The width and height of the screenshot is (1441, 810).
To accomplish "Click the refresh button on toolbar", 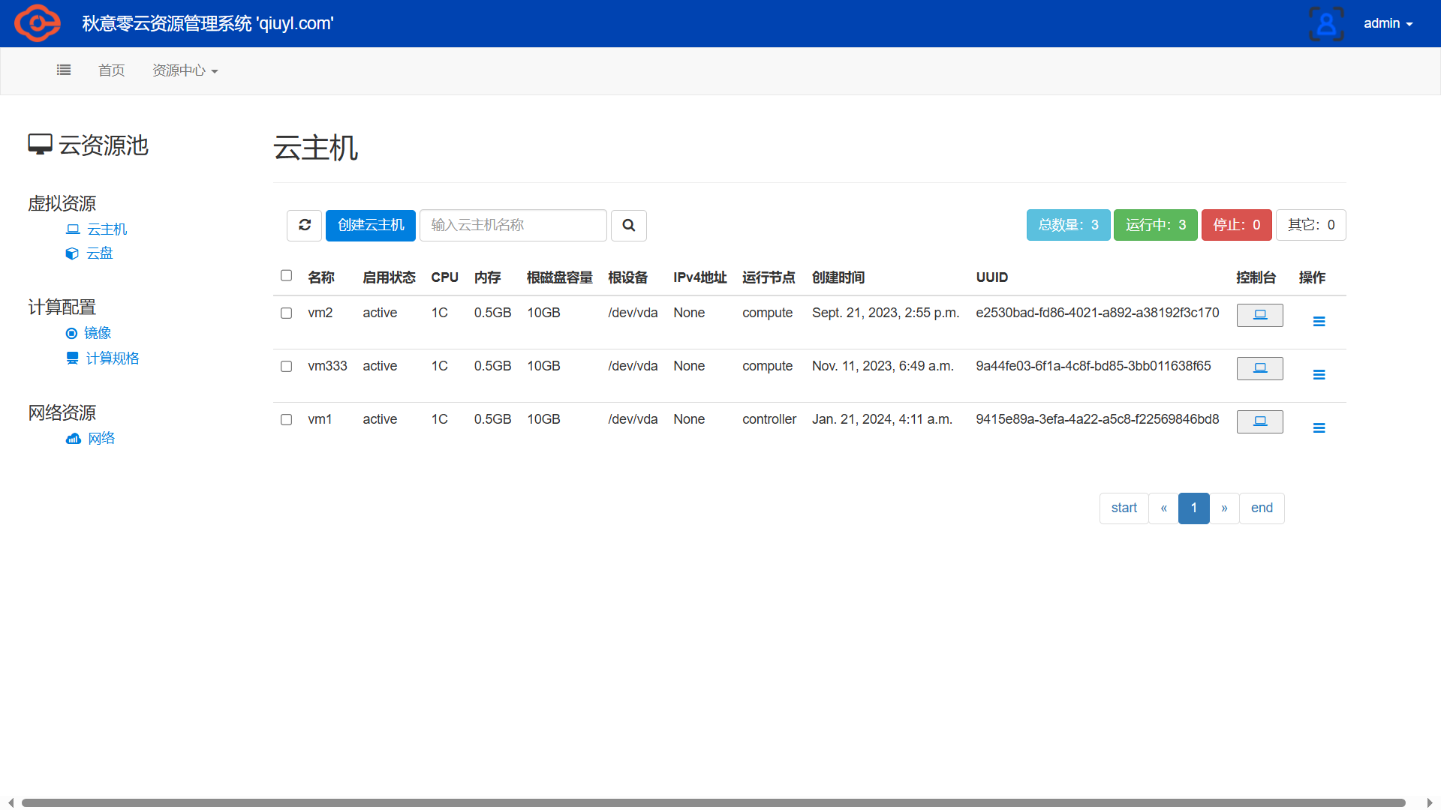I will coord(305,224).
